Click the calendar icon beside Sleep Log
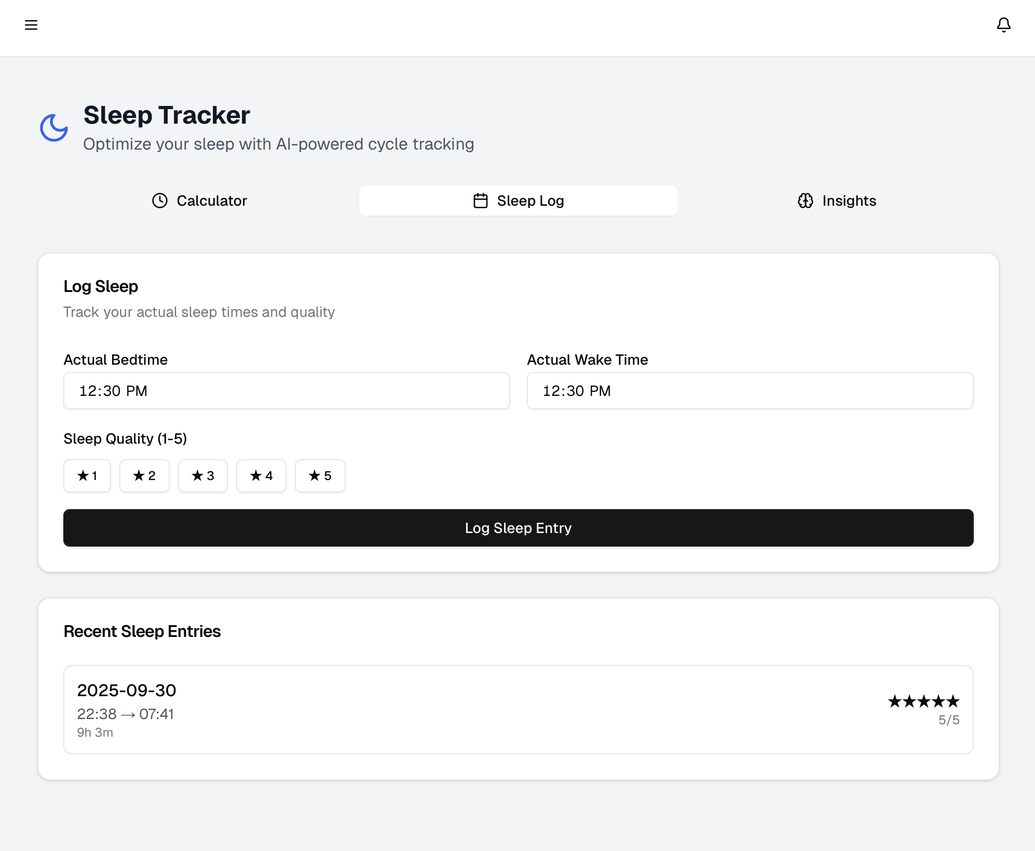 [480, 201]
